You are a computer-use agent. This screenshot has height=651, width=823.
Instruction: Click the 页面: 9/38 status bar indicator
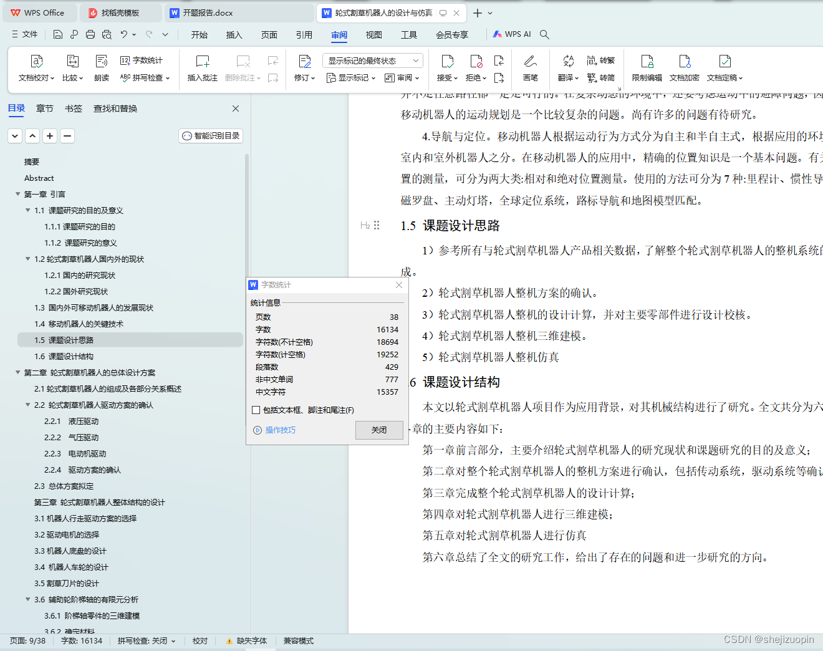pyautogui.click(x=27, y=640)
